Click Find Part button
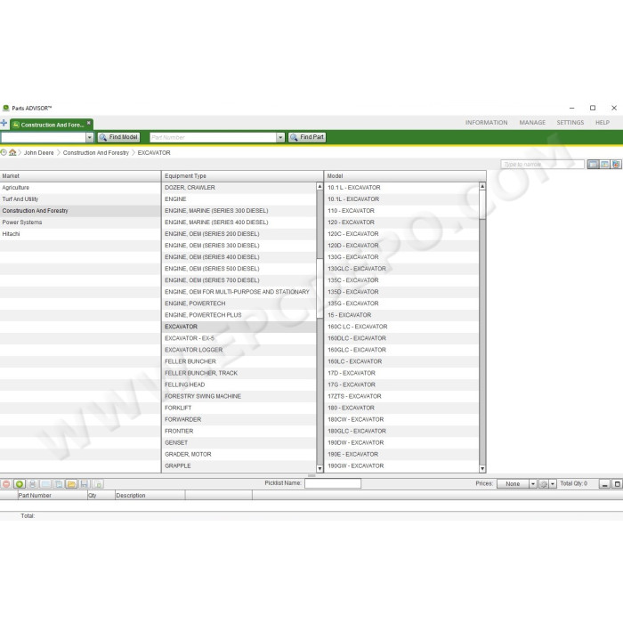The height and width of the screenshot is (623, 623). [307, 137]
